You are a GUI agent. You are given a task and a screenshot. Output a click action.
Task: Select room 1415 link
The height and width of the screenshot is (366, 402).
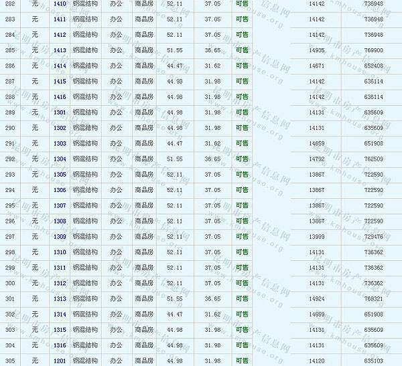(x=60, y=82)
